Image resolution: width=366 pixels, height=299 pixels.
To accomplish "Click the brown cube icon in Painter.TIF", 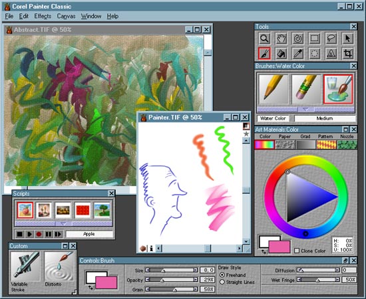I will click(143, 249).
